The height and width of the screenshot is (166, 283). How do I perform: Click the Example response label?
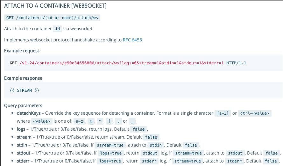pos(23,78)
